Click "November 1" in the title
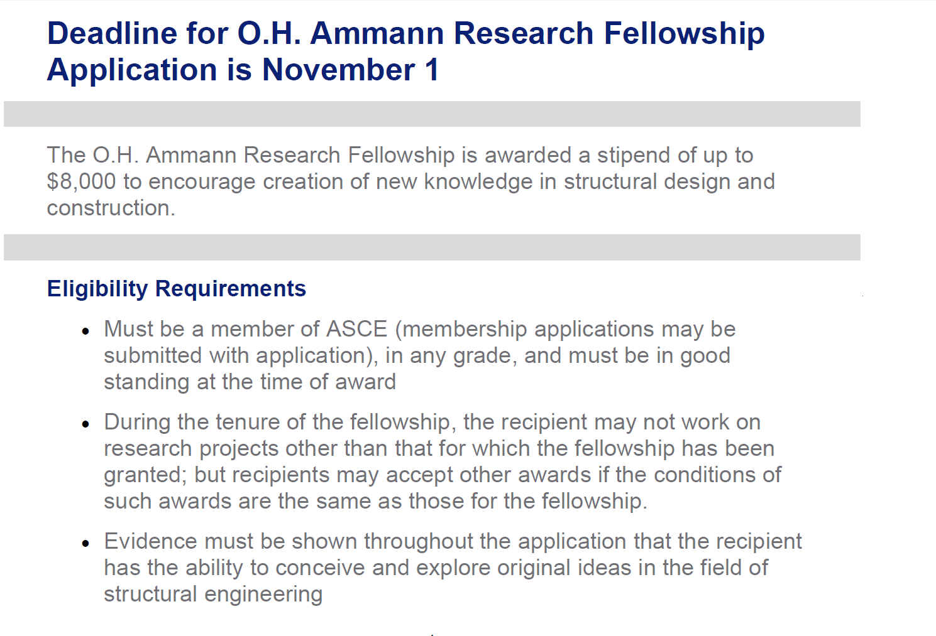 [350, 70]
